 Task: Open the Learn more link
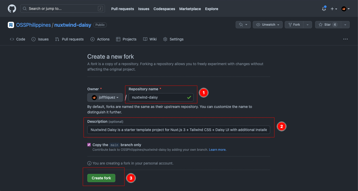tap(218, 150)
